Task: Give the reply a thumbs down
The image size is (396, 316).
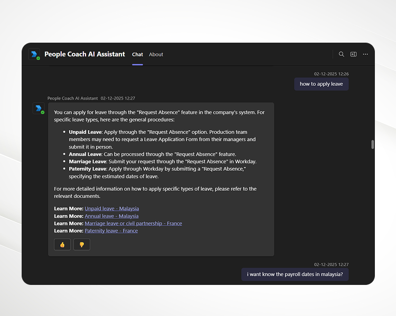Action: click(82, 244)
